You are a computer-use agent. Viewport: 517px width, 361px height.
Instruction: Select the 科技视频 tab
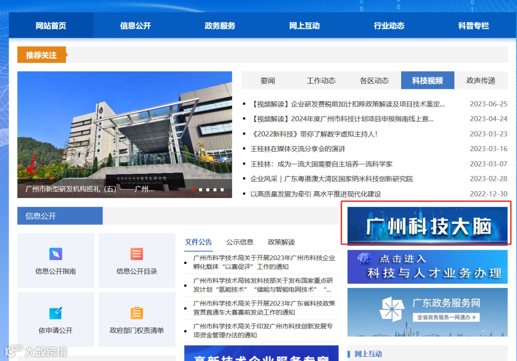(x=427, y=80)
